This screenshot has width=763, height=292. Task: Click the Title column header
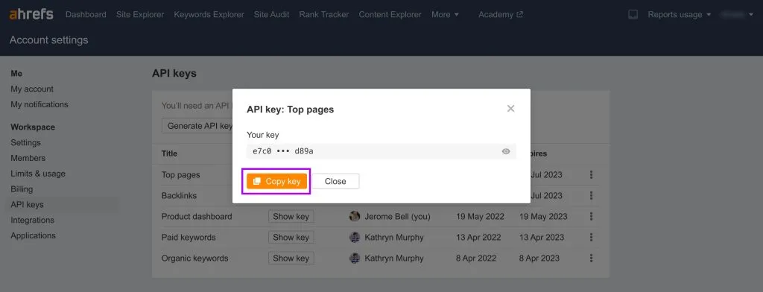(x=169, y=153)
